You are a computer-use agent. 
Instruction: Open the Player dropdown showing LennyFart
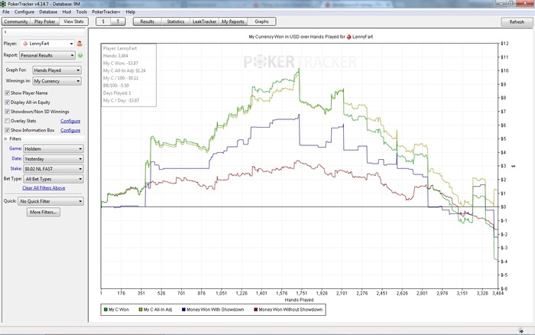(x=47, y=44)
